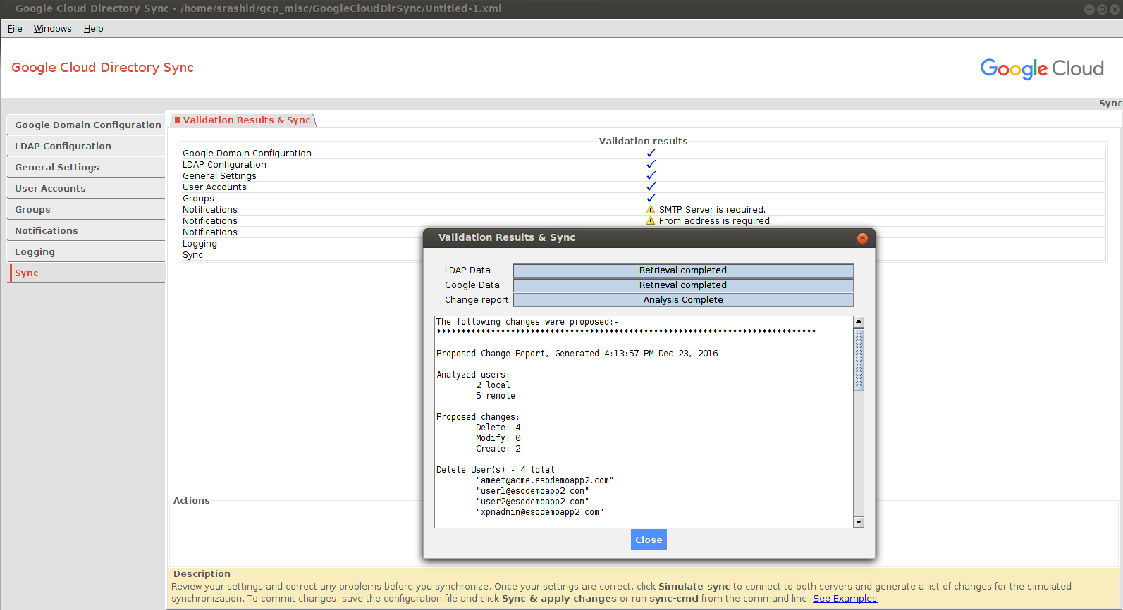This screenshot has height=610, width=1123.
Task: Click the "Delete User(s) - 4 total" heading
Action: point(496,470)
